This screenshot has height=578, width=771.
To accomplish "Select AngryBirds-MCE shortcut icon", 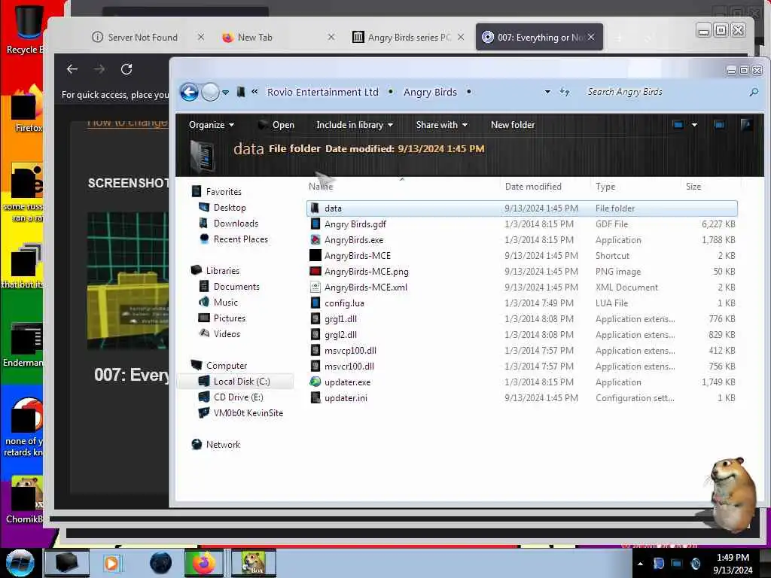I will 315,256.
